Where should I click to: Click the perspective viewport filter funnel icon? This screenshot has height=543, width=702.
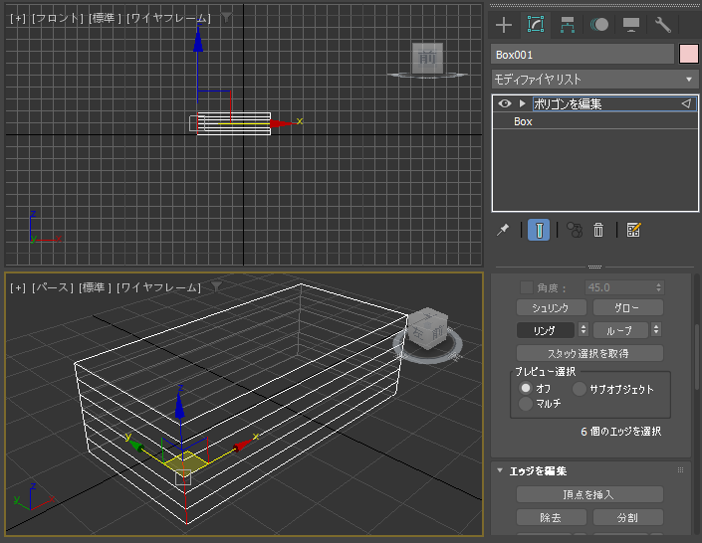click(x=217, y=286)
